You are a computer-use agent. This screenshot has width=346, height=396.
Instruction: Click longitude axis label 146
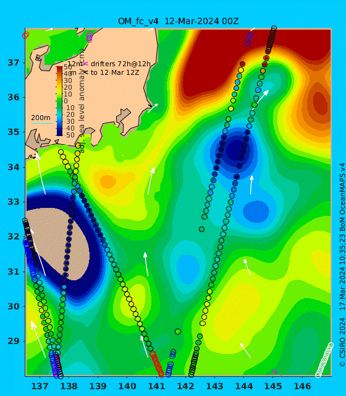point(302,386)
